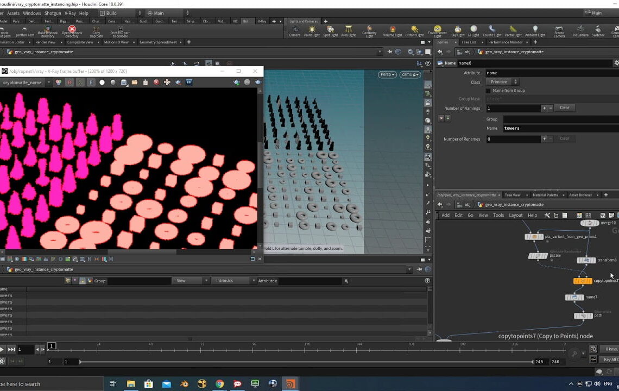Switch to the Tree View tab
619x391 pixels.
click(513, 195)
